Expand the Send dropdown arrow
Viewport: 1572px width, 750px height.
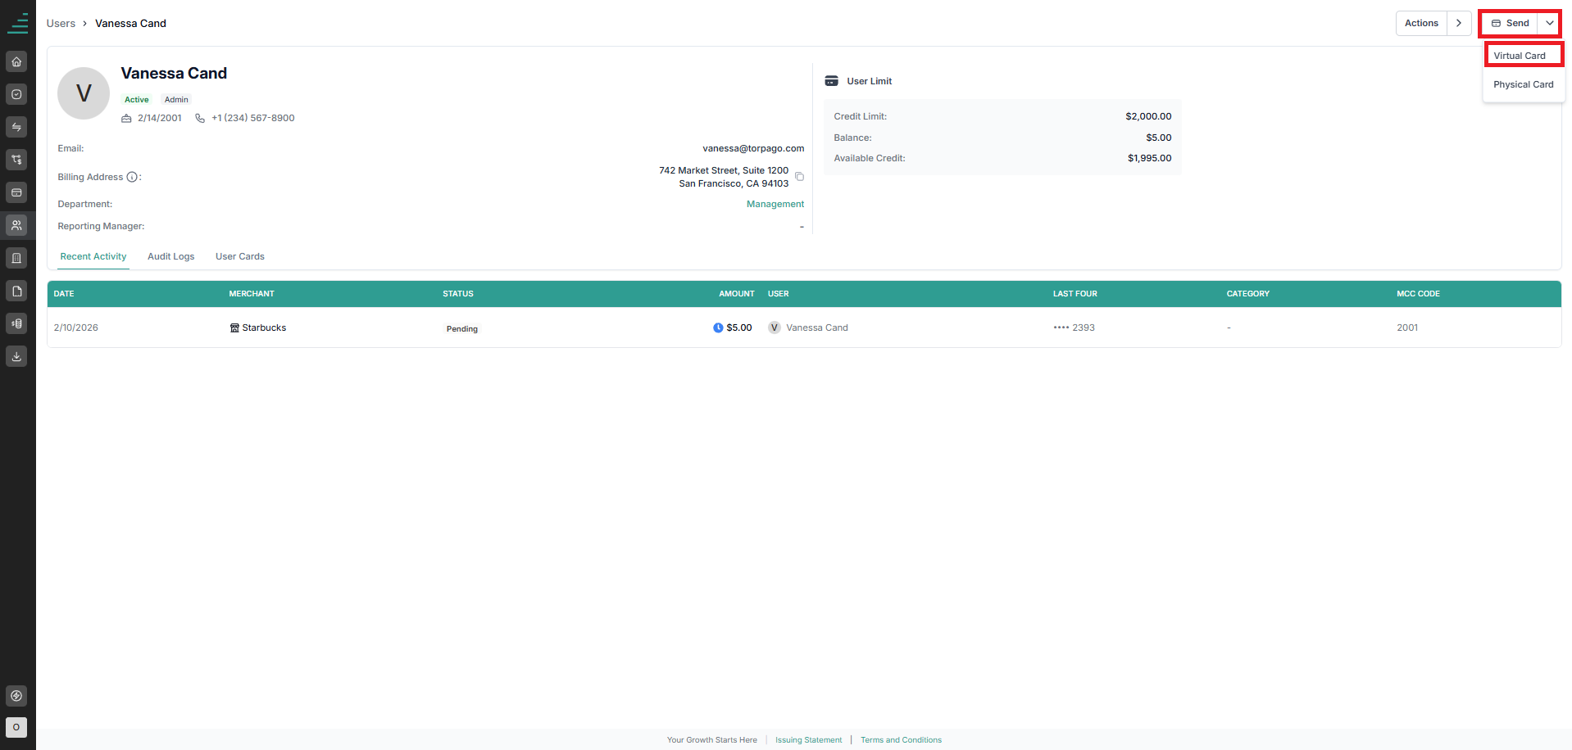click(1549, 23)
